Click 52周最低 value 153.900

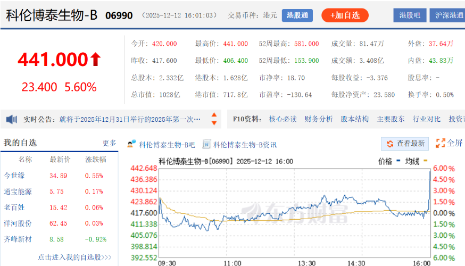306,61
